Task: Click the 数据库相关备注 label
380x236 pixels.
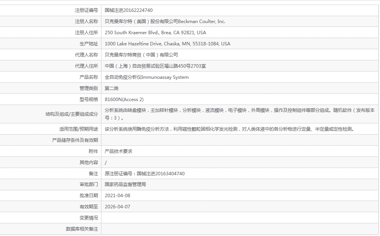Action: 82,229
